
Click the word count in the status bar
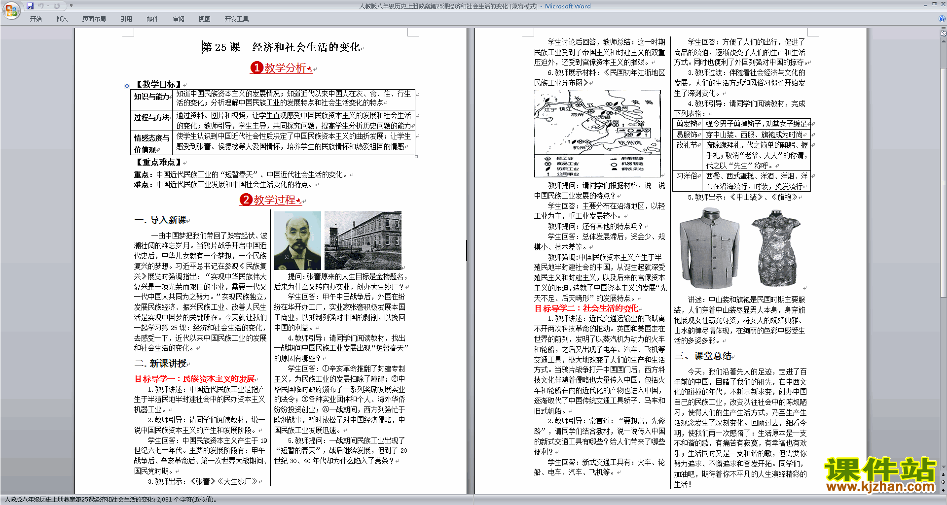point(187,500)
